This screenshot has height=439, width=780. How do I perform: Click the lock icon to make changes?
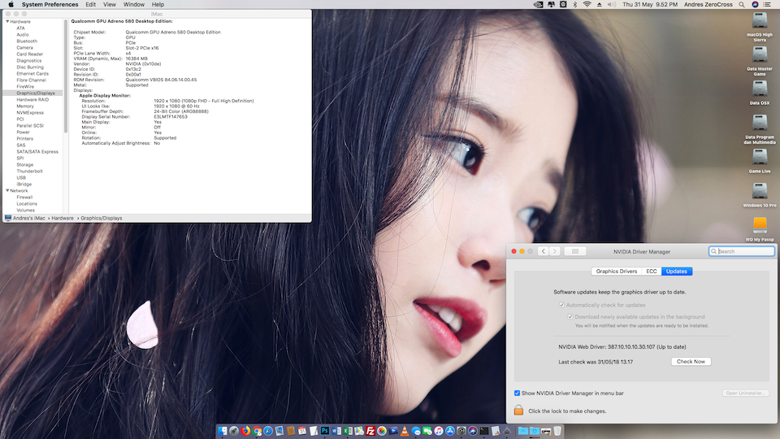[x=518, y=411]
